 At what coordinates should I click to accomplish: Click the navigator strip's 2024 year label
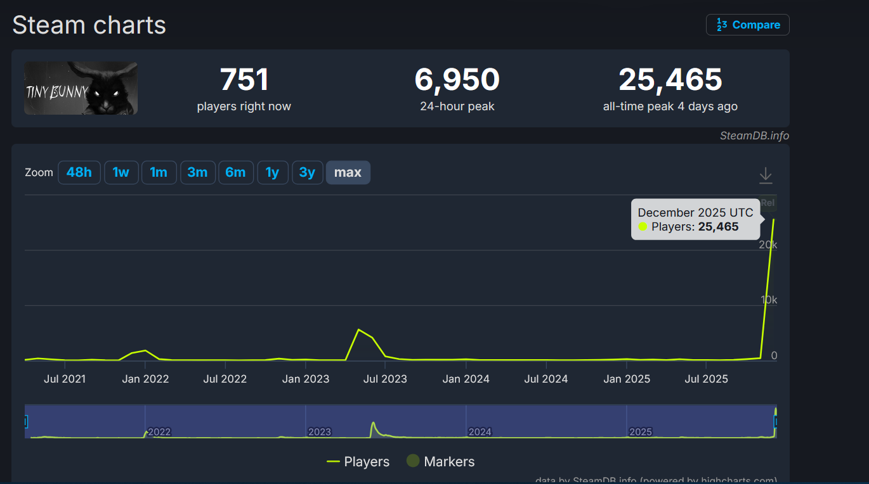click(480, 432)
